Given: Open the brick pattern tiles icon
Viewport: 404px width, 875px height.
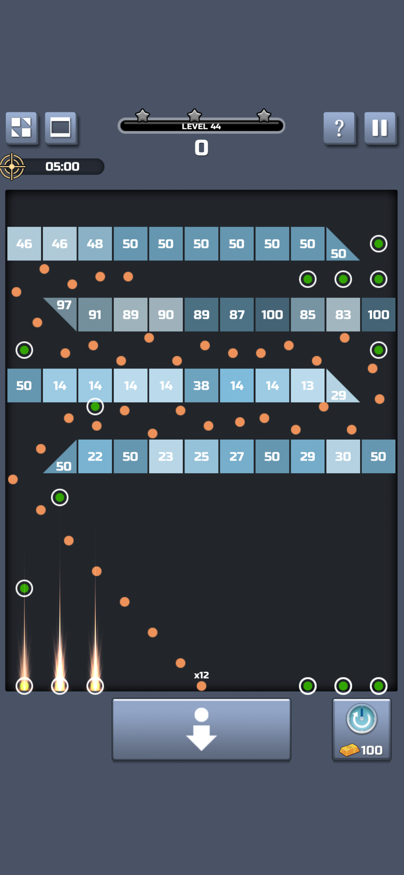Looking at the screenshot, I should click(21, 128).
